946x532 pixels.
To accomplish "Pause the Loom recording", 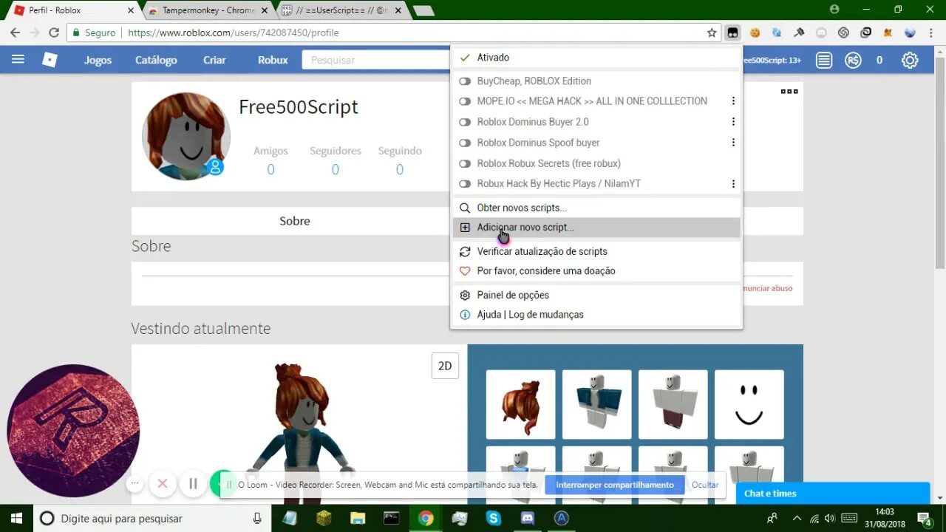I will pyautogui.click(x=193, y=484).
